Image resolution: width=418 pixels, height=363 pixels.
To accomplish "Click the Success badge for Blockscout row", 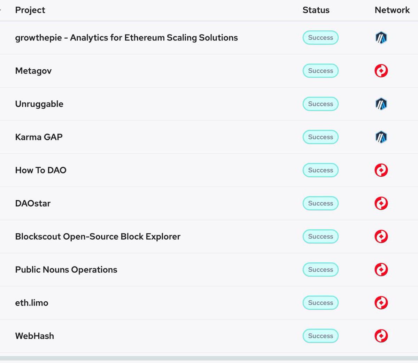I will coord(320,237).
